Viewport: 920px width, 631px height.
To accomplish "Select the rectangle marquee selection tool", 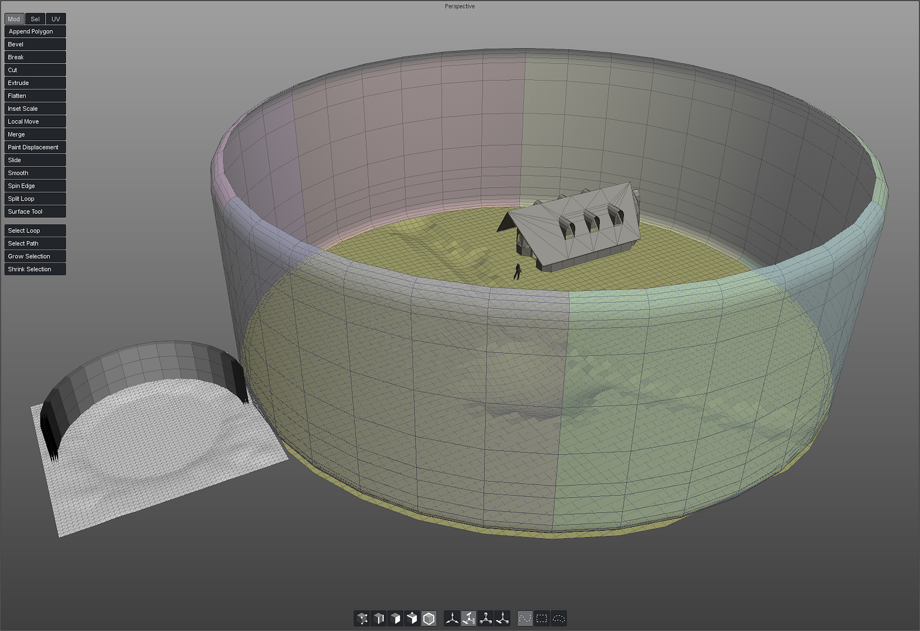I will pyautogui.click(x=542, y=618).
